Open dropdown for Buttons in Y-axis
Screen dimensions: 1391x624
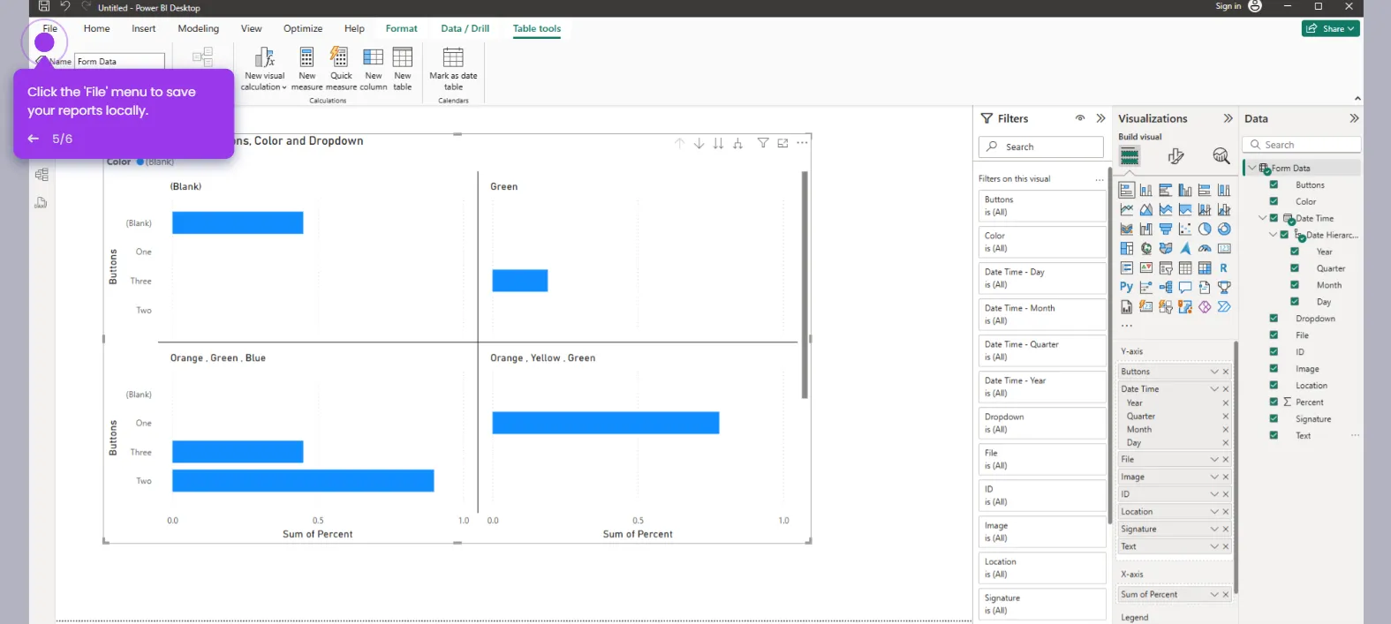[x=1214, y=372]
